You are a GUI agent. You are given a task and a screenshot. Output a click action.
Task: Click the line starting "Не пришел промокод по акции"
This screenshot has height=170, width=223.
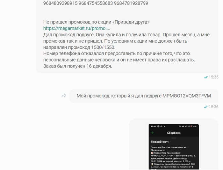click(x=96, y=22)
